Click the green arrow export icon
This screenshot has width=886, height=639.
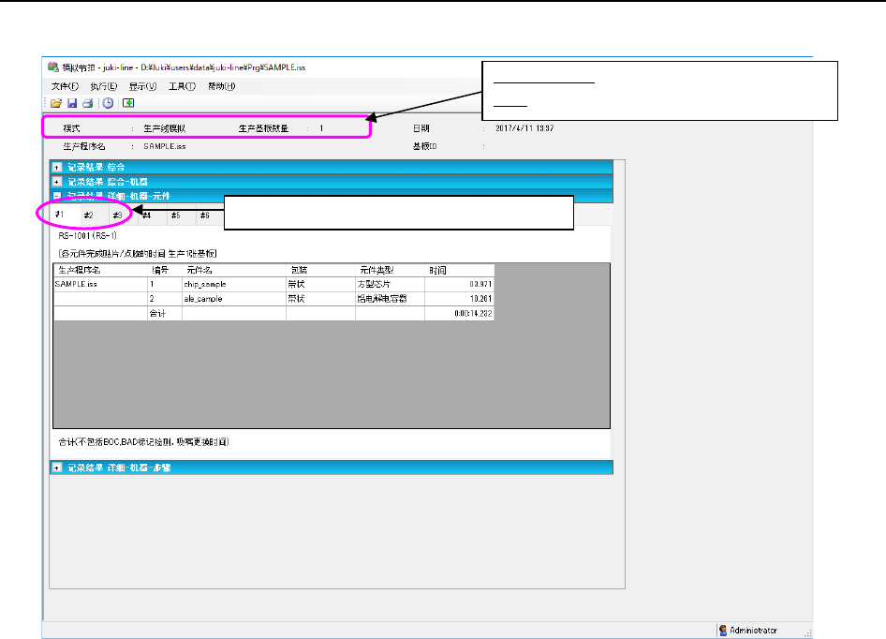(x=128, y=103)
